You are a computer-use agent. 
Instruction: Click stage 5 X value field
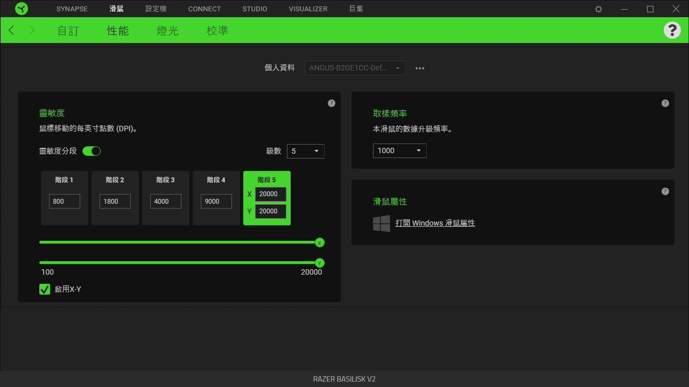coord(271,194)
